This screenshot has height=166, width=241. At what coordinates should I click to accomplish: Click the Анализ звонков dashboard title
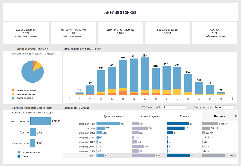tap(120, 12)
